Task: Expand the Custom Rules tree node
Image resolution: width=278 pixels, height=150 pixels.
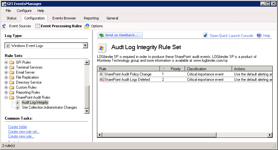Action: click(6, 87)
